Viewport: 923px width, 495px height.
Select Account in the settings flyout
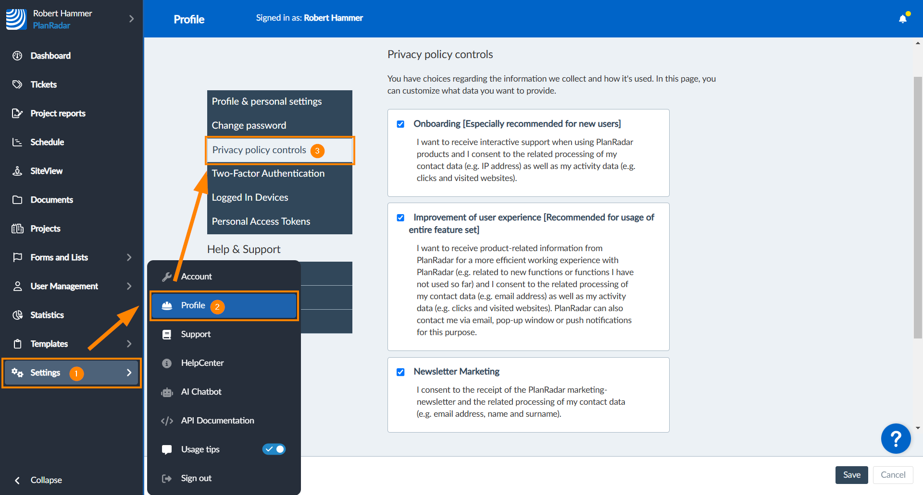[224, 277]
